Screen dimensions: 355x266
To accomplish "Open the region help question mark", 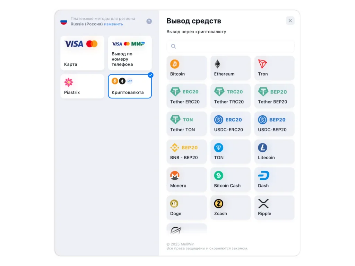I will [x=149, y=21].
